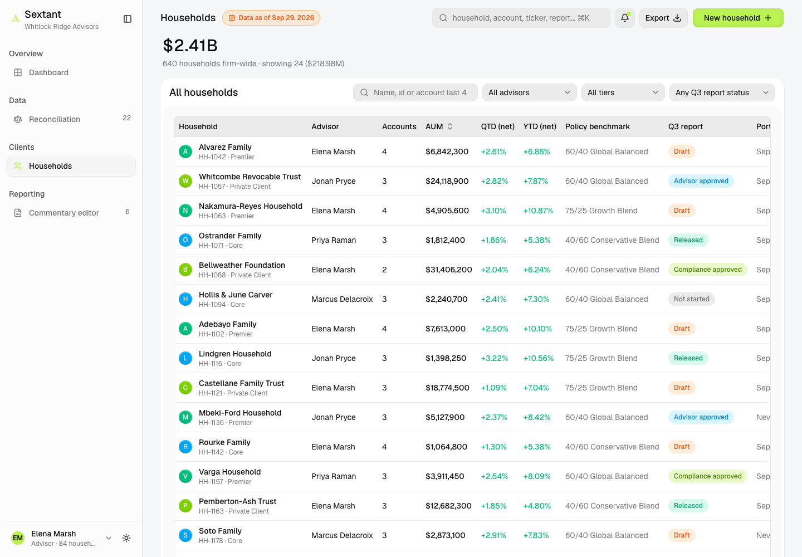
Task: Click the Pemberton-Ash Trust Released badge
Action: click(x=688, y=506)
